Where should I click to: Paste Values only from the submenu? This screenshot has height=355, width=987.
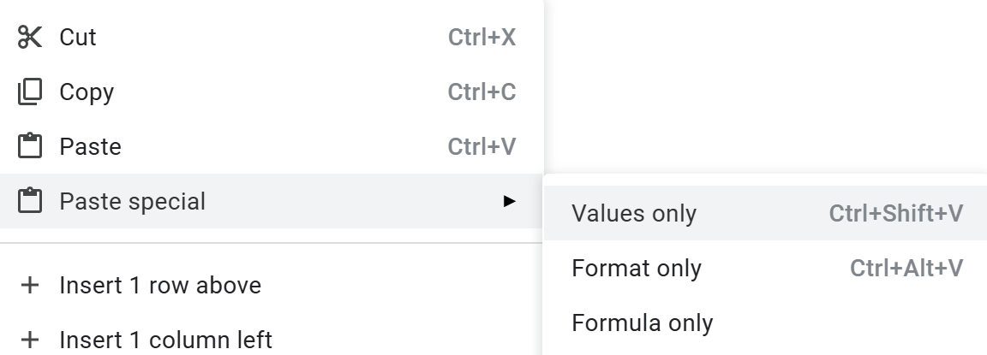pyautogui.click(x=634, y=214)
